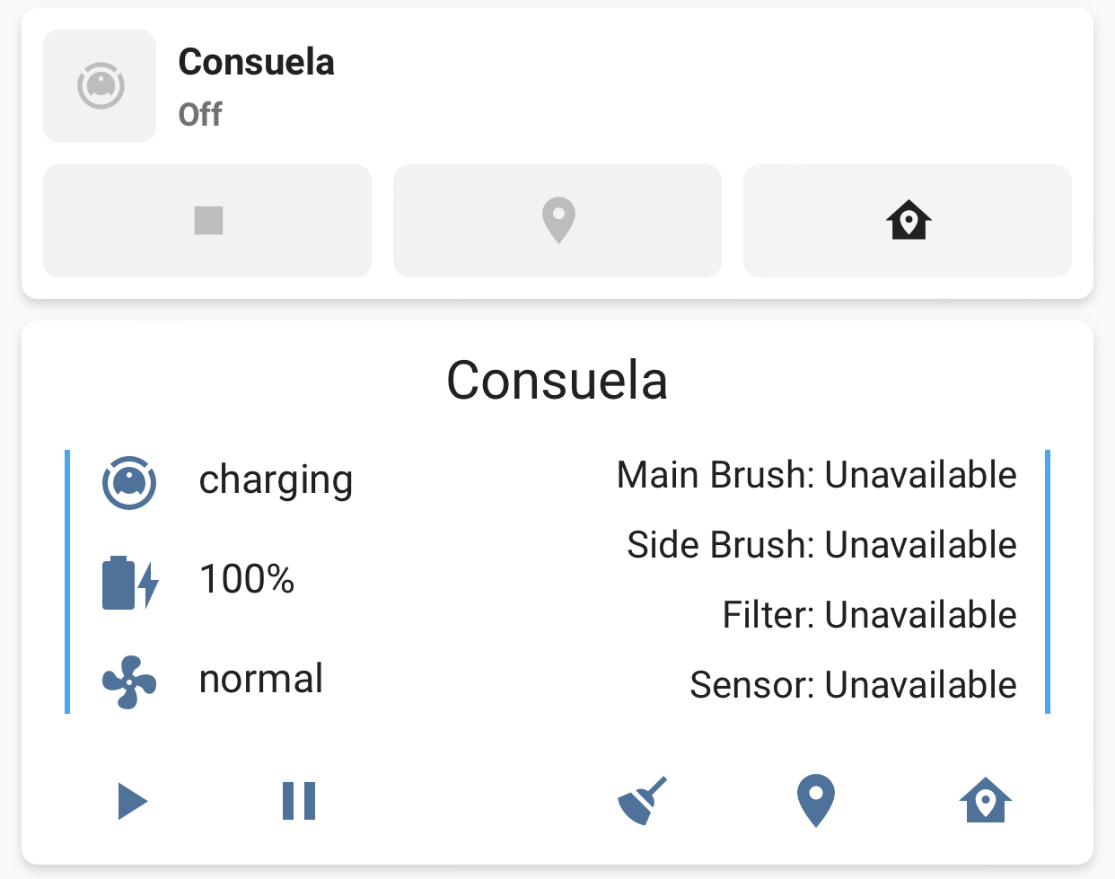Send vacuum home via return-to-base icon
The height and width of the screenshot is (879, 1115).
(x=985, y=802)
